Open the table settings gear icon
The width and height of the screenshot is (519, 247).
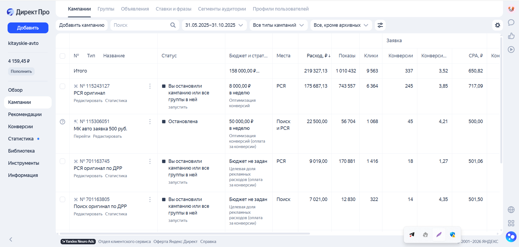[x=497, y=25]
